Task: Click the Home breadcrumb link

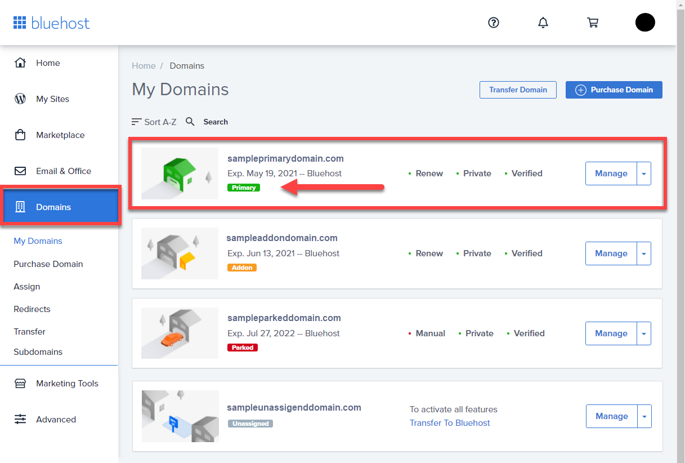Action: coord(144,66)
